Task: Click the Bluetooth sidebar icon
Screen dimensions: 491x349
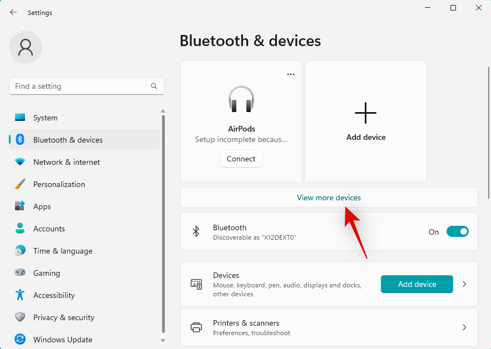Action: (x=20, y=140)
